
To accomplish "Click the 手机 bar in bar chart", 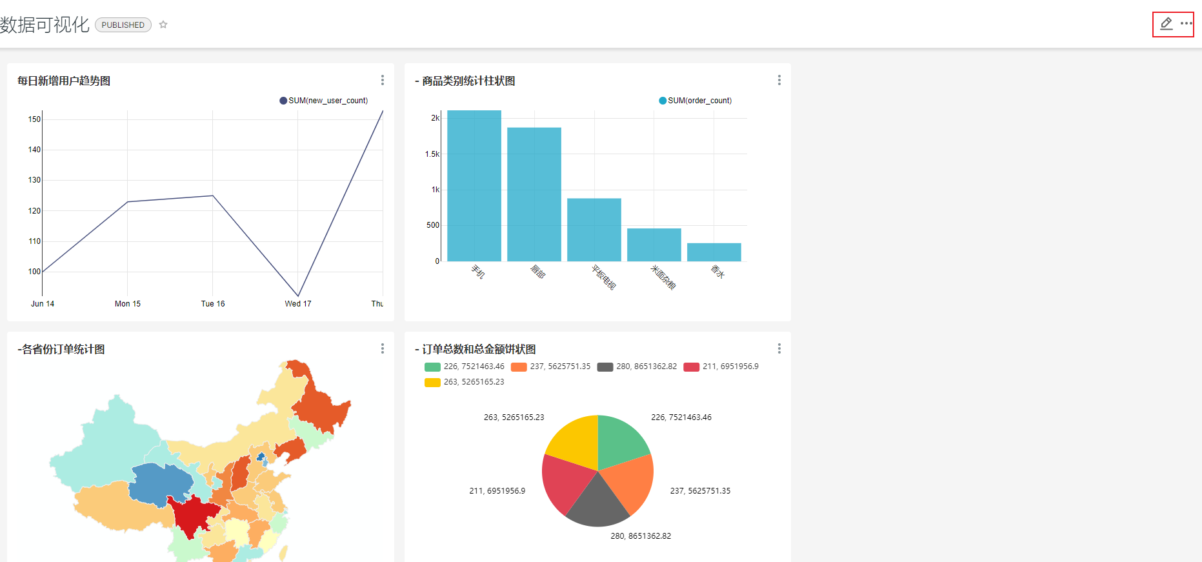I will click(x=474, y=186).
